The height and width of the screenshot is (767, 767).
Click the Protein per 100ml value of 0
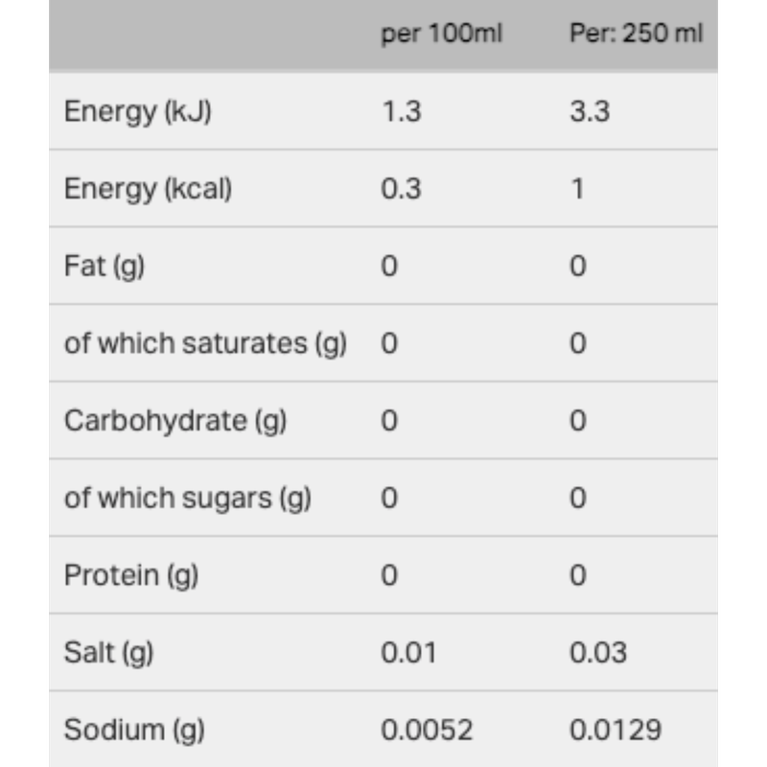click(389, 574)
